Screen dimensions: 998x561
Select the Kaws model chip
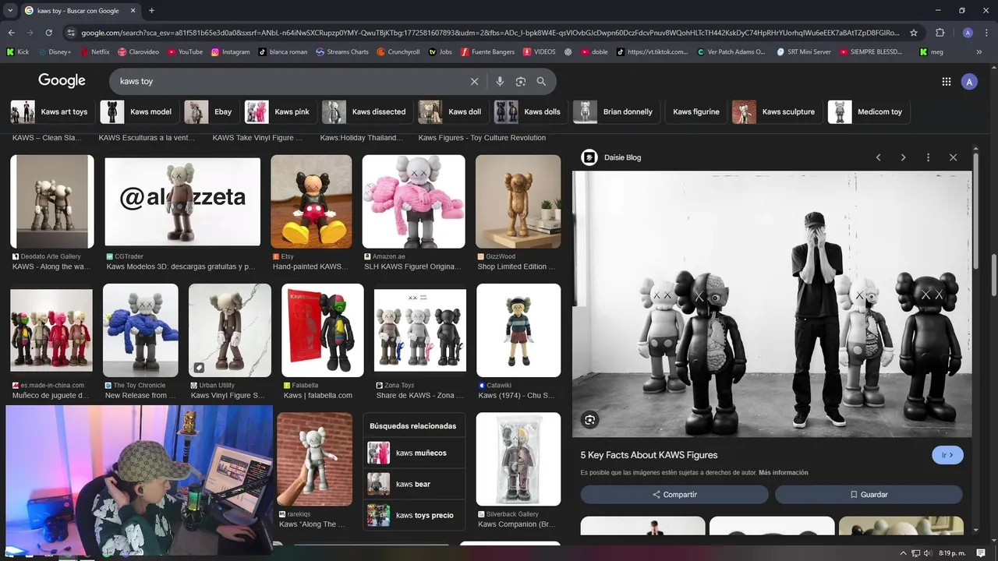coord(138,111)
